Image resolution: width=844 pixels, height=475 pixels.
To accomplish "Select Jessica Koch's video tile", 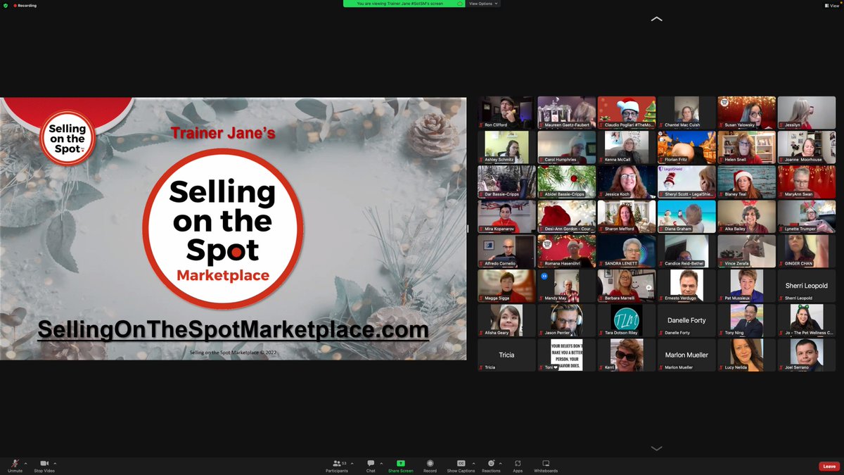I will [x=627, y=182].
